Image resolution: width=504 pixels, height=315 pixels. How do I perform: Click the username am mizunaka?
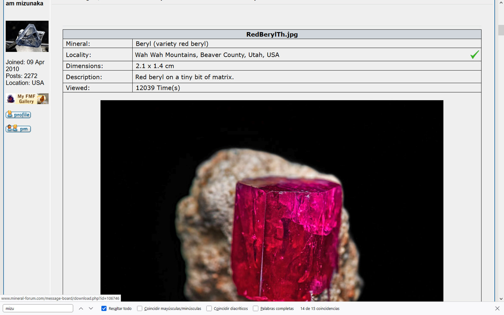tap(25, 3)
